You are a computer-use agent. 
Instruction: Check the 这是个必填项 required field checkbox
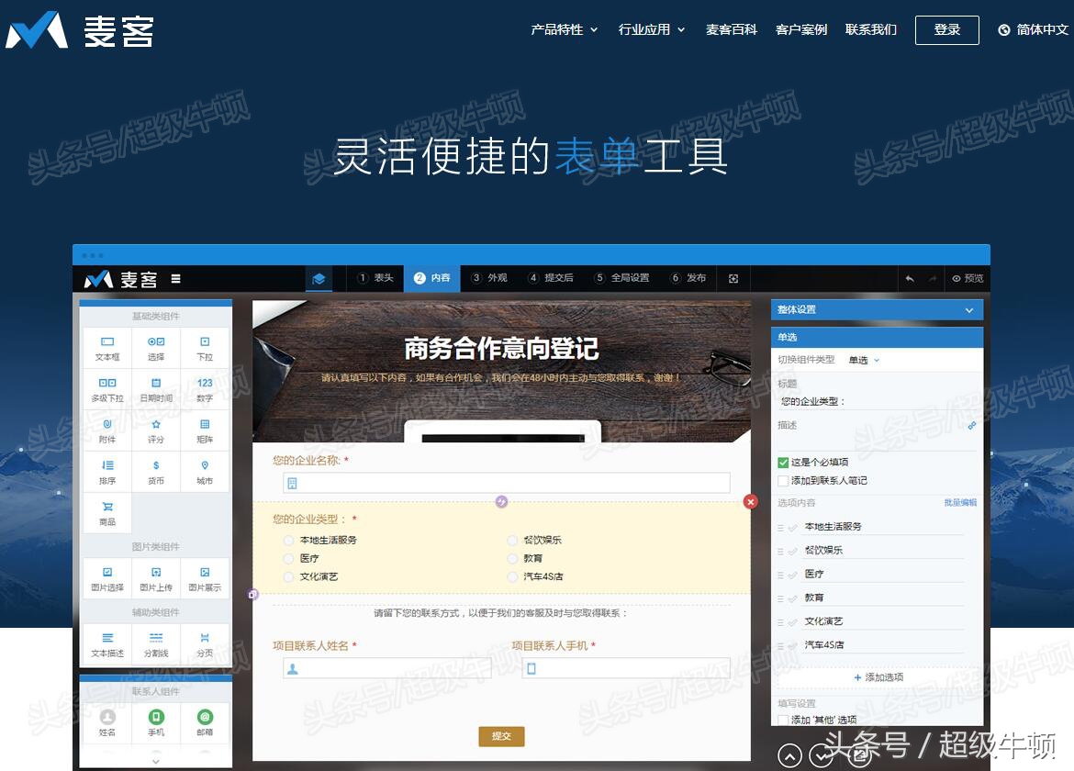pos(784,462)
